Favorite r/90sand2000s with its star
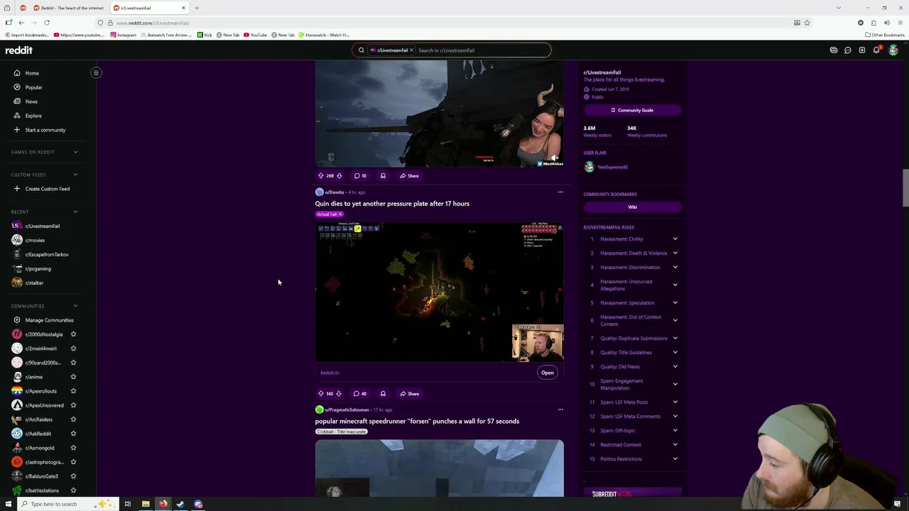This screenshot has width=909, height=511. click(73, 363)
